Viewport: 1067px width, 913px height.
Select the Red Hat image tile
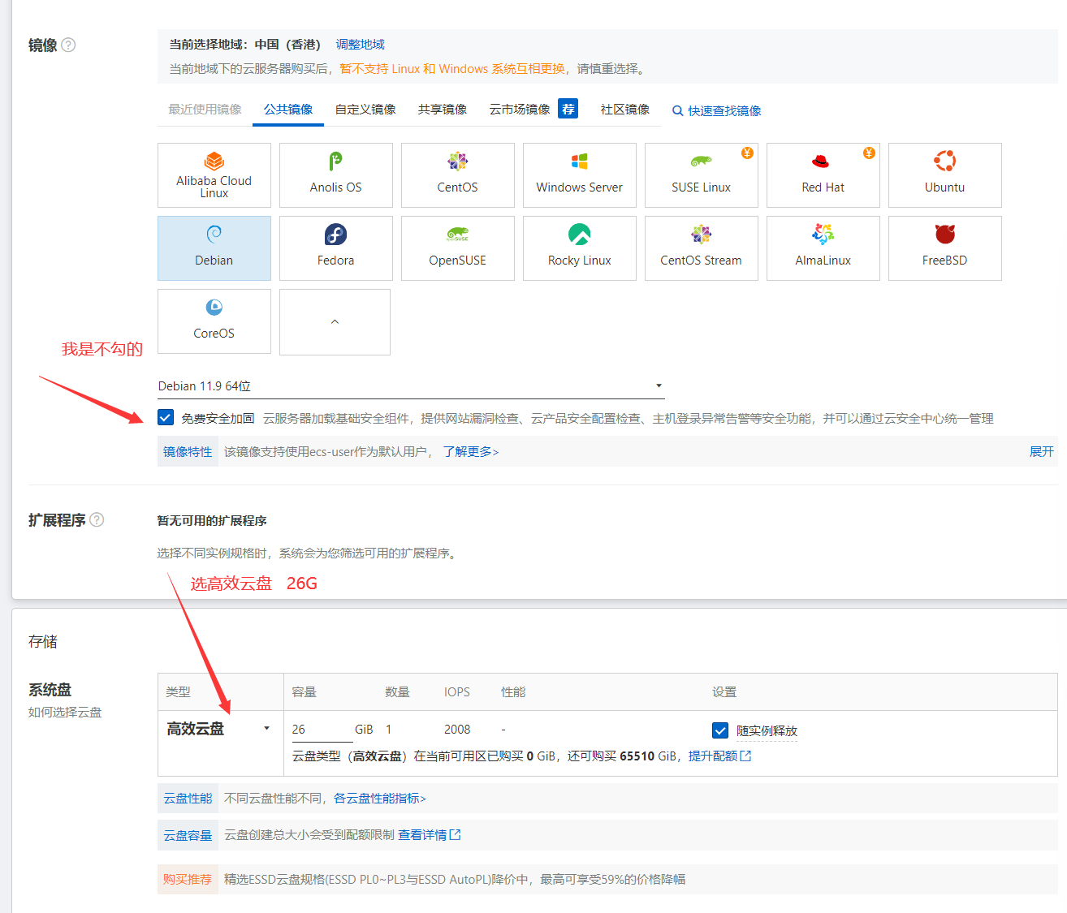[x=823, y=175]
